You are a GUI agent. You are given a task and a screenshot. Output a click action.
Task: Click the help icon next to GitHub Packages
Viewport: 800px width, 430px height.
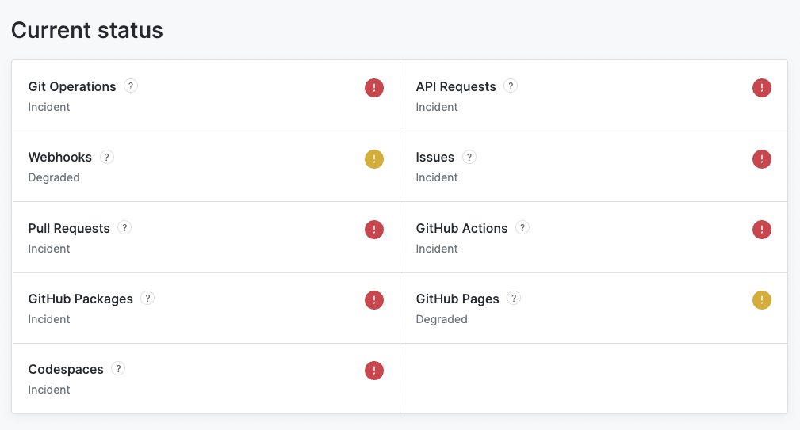147,298
